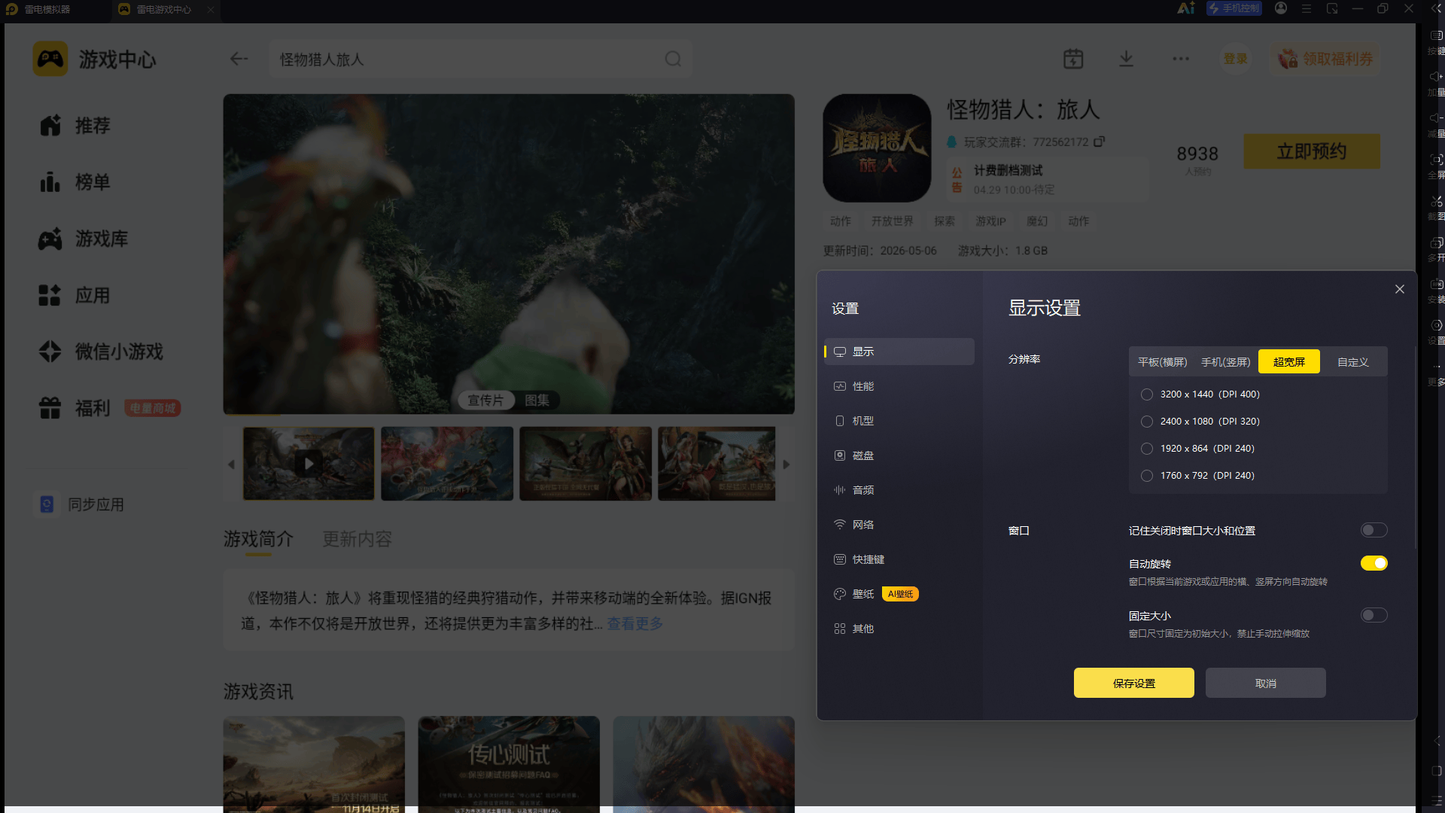
Task: Collapse the right toolbar with double chevron
Action: coord(1436,8)
